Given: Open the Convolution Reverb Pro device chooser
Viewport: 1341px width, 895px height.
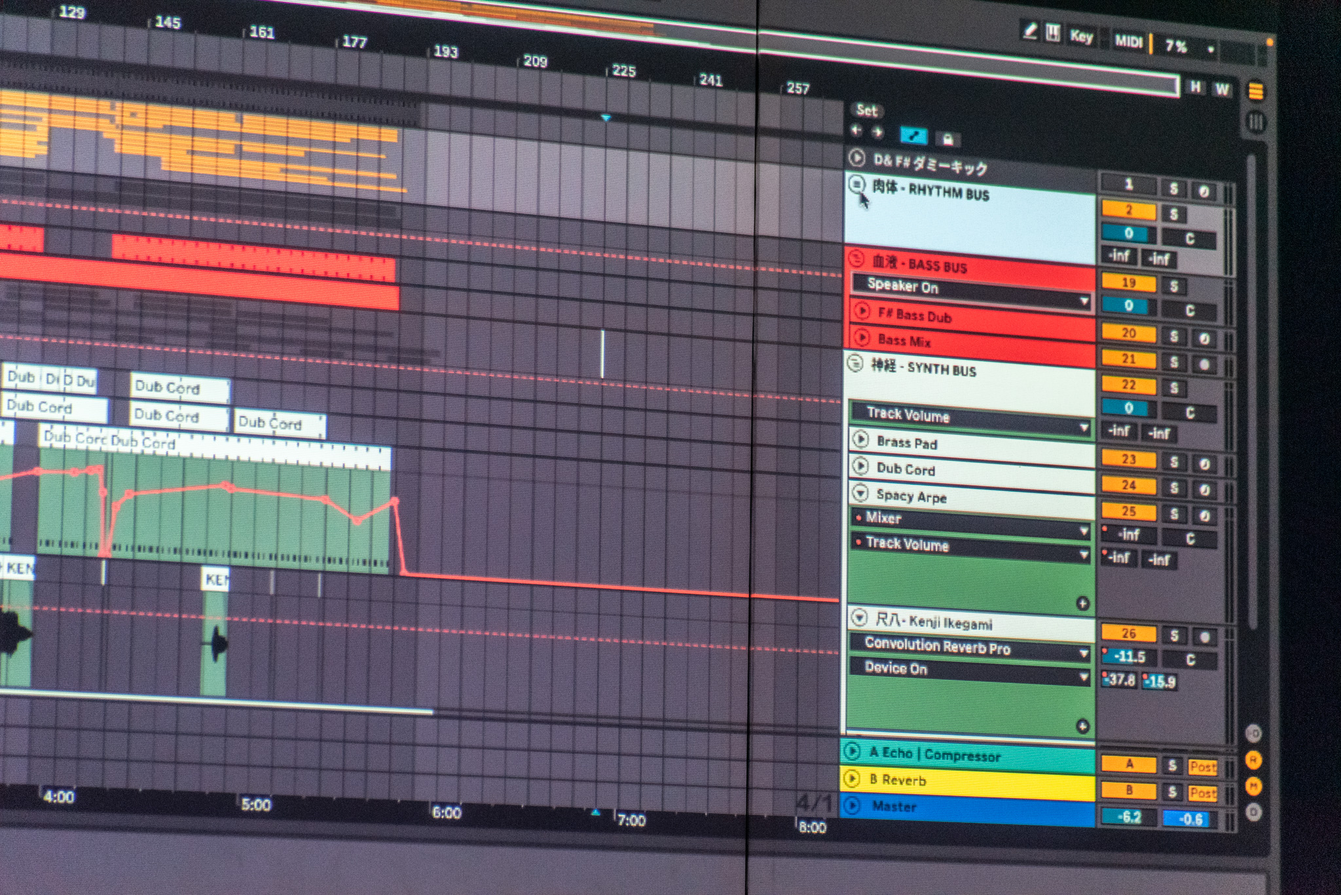Looking at the screenshot, I should pos(972,648).
